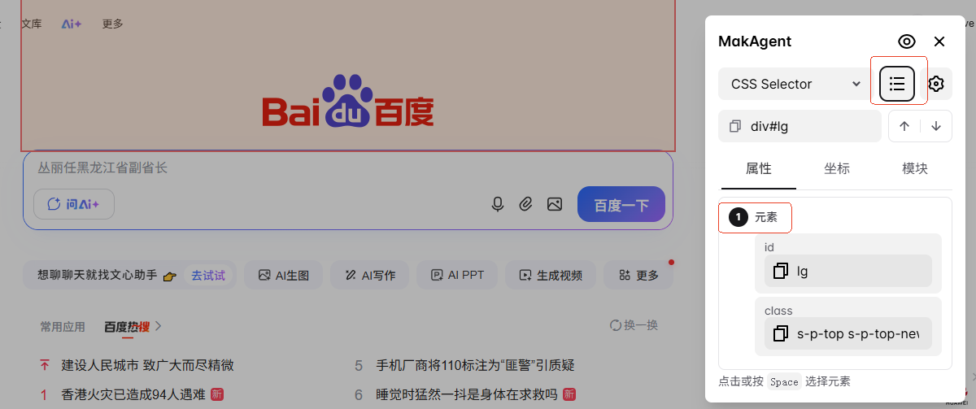Open the 生成视频 tool
976x409 pixels.
coord(551,276)
